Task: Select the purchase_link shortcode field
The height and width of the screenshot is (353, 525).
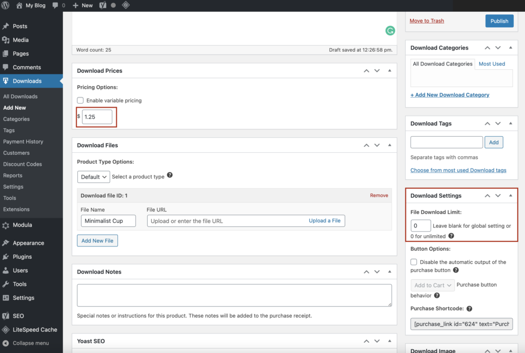Action: click(x=461, y=324)
